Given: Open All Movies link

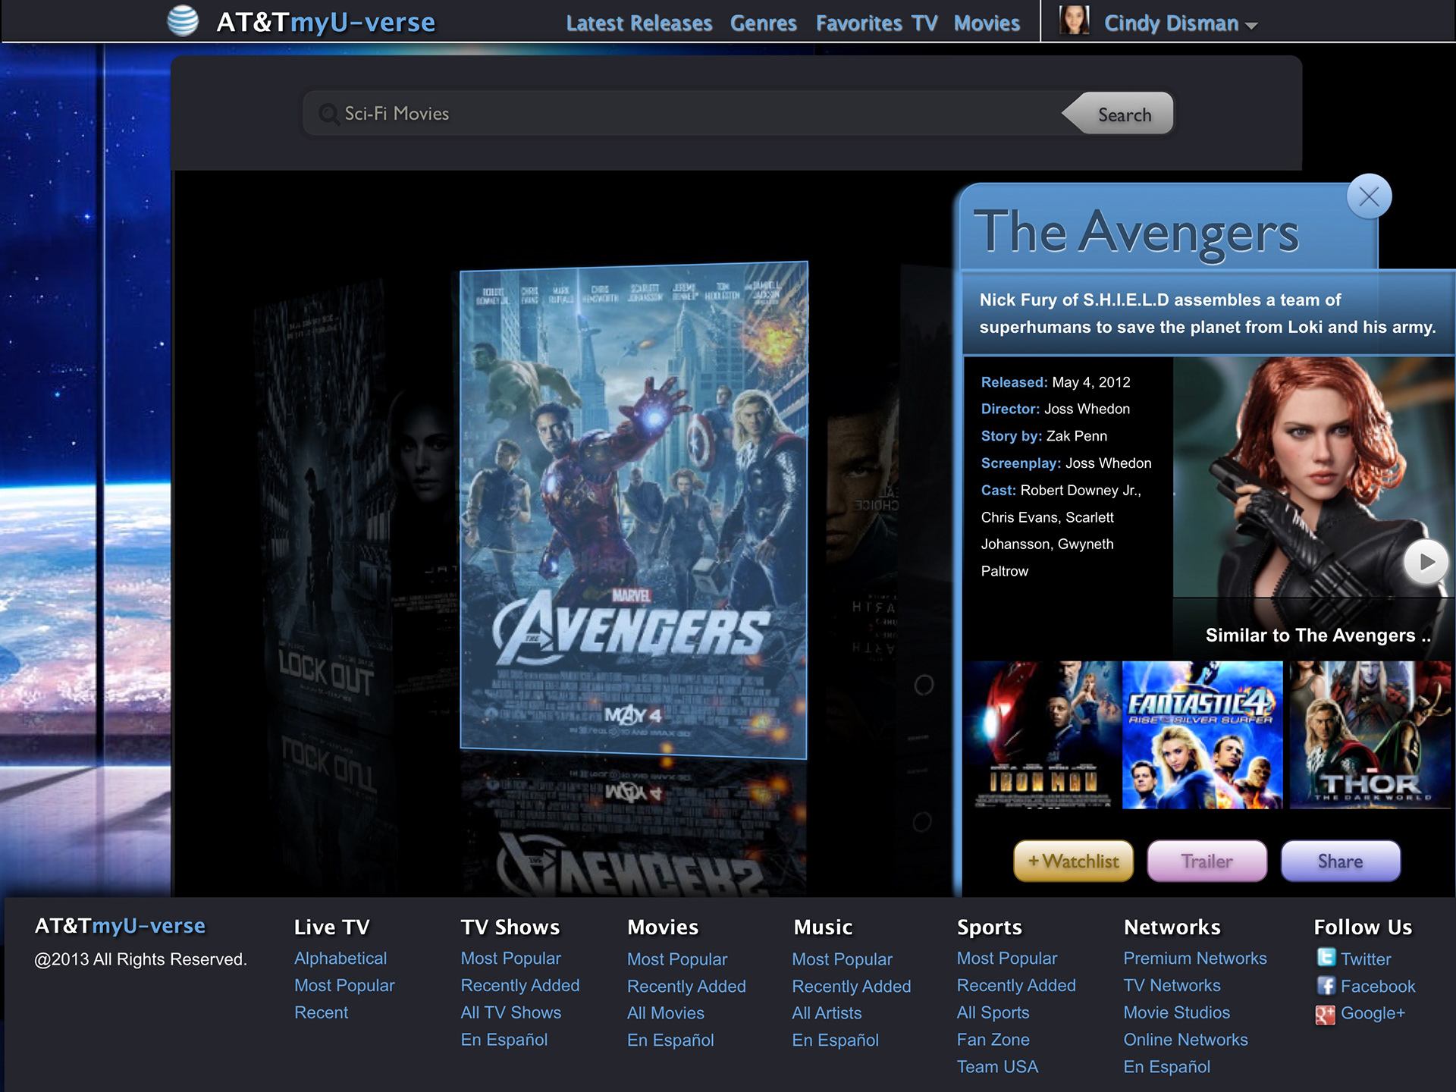Looking at the screenshot, I should pos(665,1013).
